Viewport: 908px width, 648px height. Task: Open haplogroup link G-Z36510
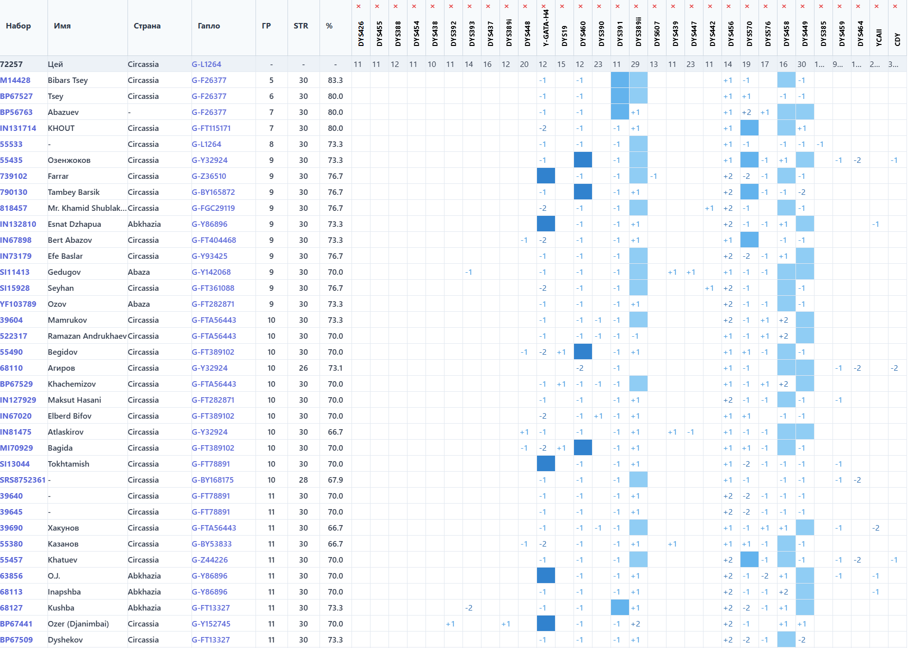pyautogui.click(x=209, y=176)
